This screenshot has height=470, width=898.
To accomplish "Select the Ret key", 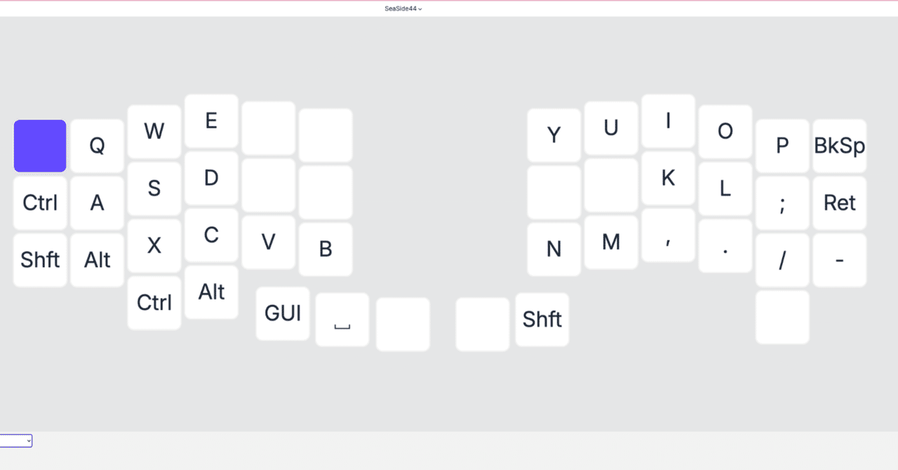I will point(839,203).
